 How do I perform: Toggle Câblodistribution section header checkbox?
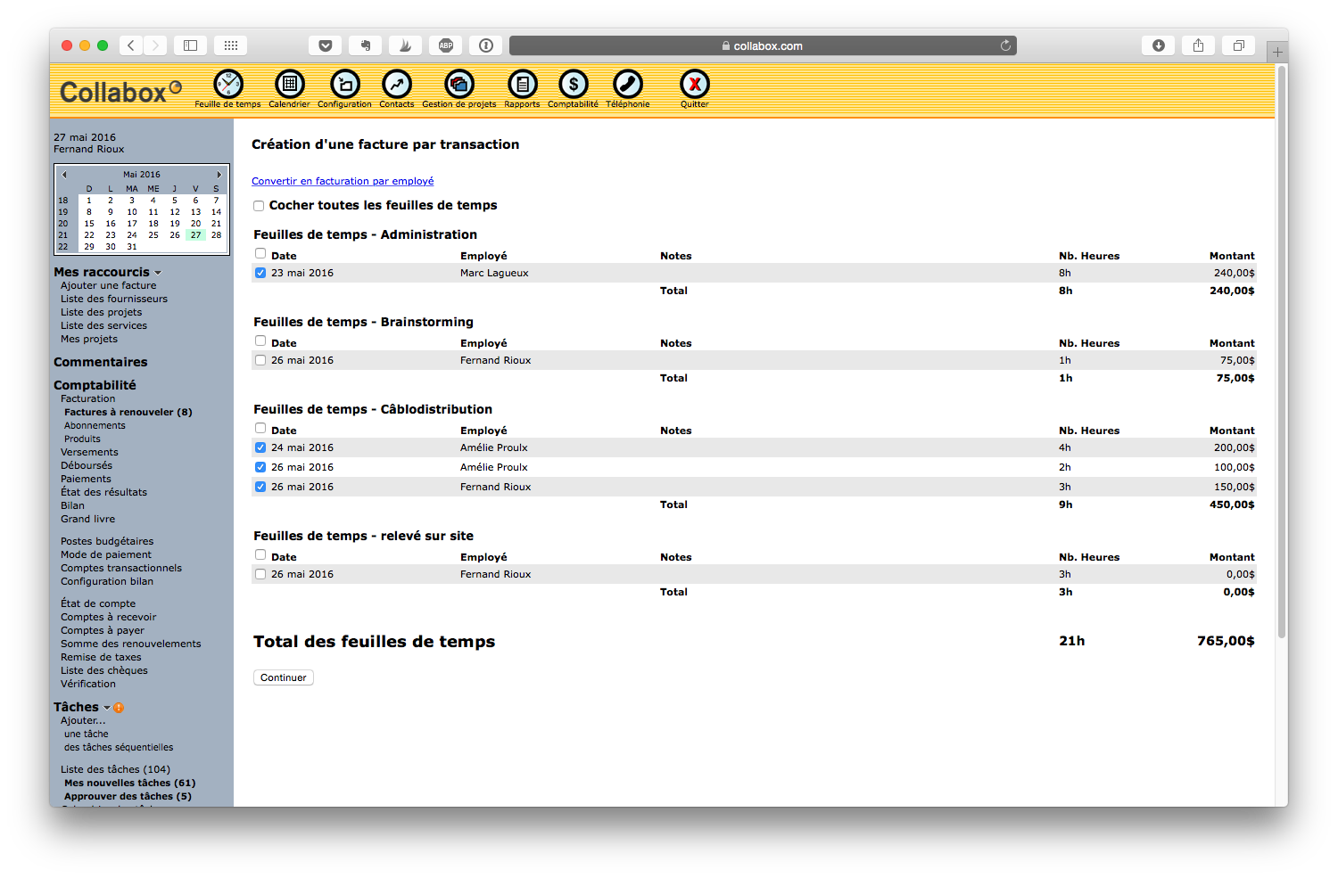pos(260,429)
